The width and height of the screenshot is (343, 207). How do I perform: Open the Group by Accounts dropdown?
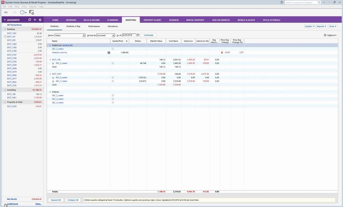pos(106,36)
